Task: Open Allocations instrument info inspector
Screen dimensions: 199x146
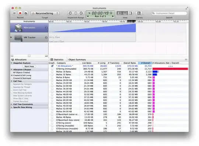Action: coord(46,28)
